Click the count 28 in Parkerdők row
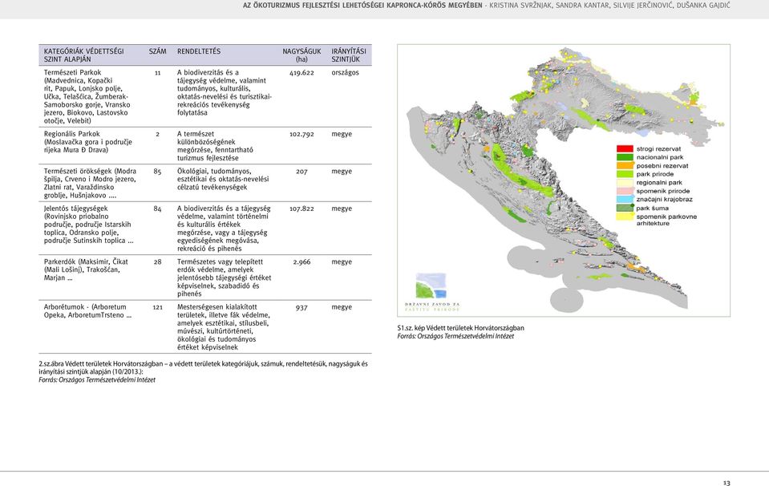769x486 pixels. tap(157, 262)
